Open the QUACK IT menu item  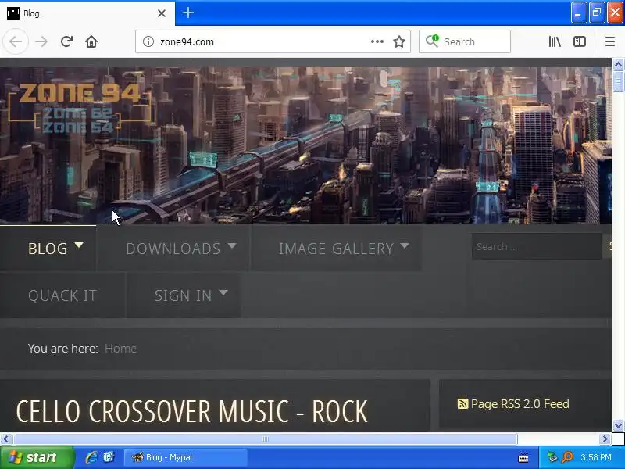(62, 295)
